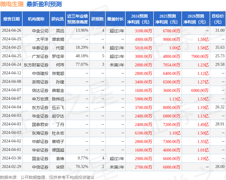Screen dimensions: 226x180
Task: Click analyst 伍云飞
Action: pos(58,107)
